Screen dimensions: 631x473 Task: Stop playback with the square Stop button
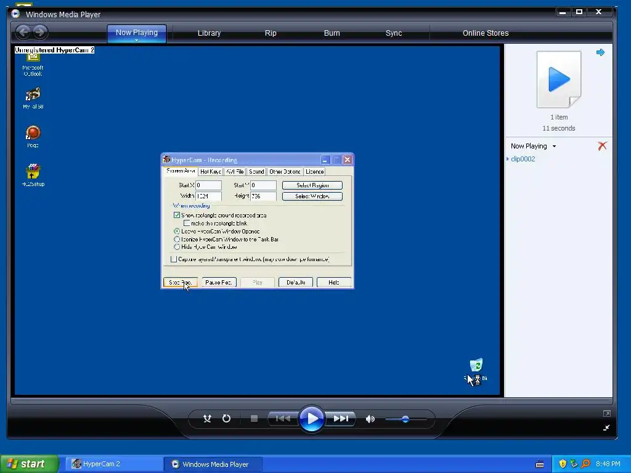click(x=254, y=419)
